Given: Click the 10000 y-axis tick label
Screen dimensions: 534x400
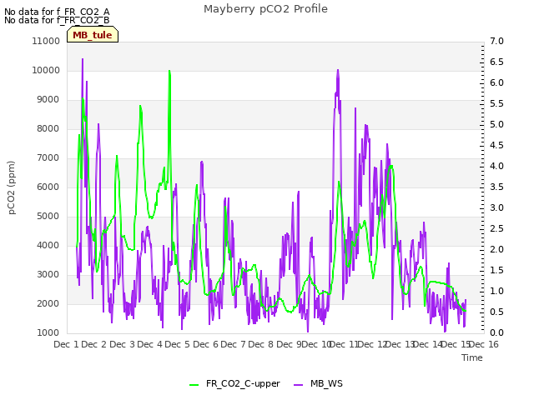Looking at the screenshot, I should [46, 70].
